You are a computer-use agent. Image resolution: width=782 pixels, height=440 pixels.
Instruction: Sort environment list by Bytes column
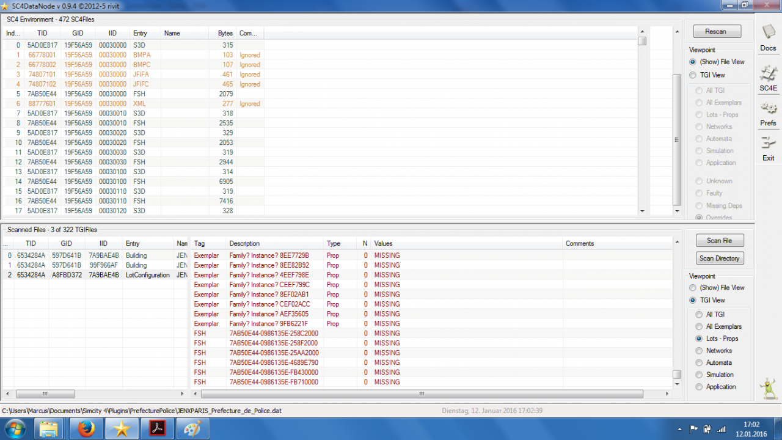222,33
